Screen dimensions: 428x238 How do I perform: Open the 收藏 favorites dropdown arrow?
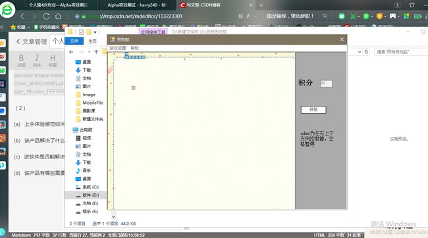coord(28,27)
